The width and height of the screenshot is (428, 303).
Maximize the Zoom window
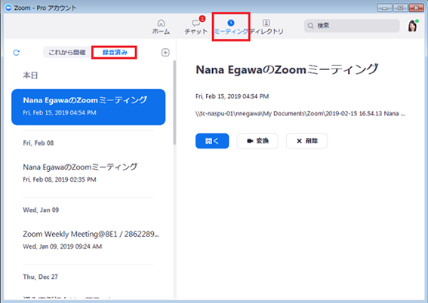pos(400,8)
